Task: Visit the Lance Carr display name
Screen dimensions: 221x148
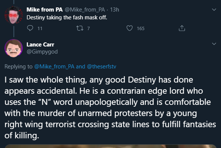Action: [40, 45]
